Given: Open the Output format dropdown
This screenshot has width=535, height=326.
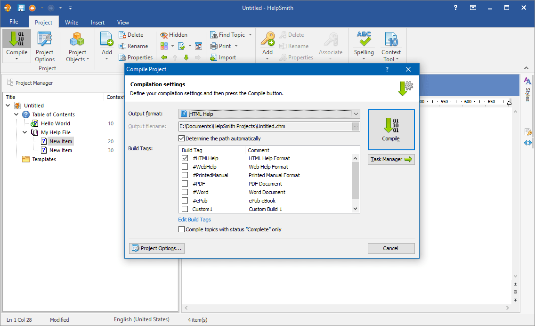Looking at the screenshot, I should pyautogui.click(x=356, y=114).
